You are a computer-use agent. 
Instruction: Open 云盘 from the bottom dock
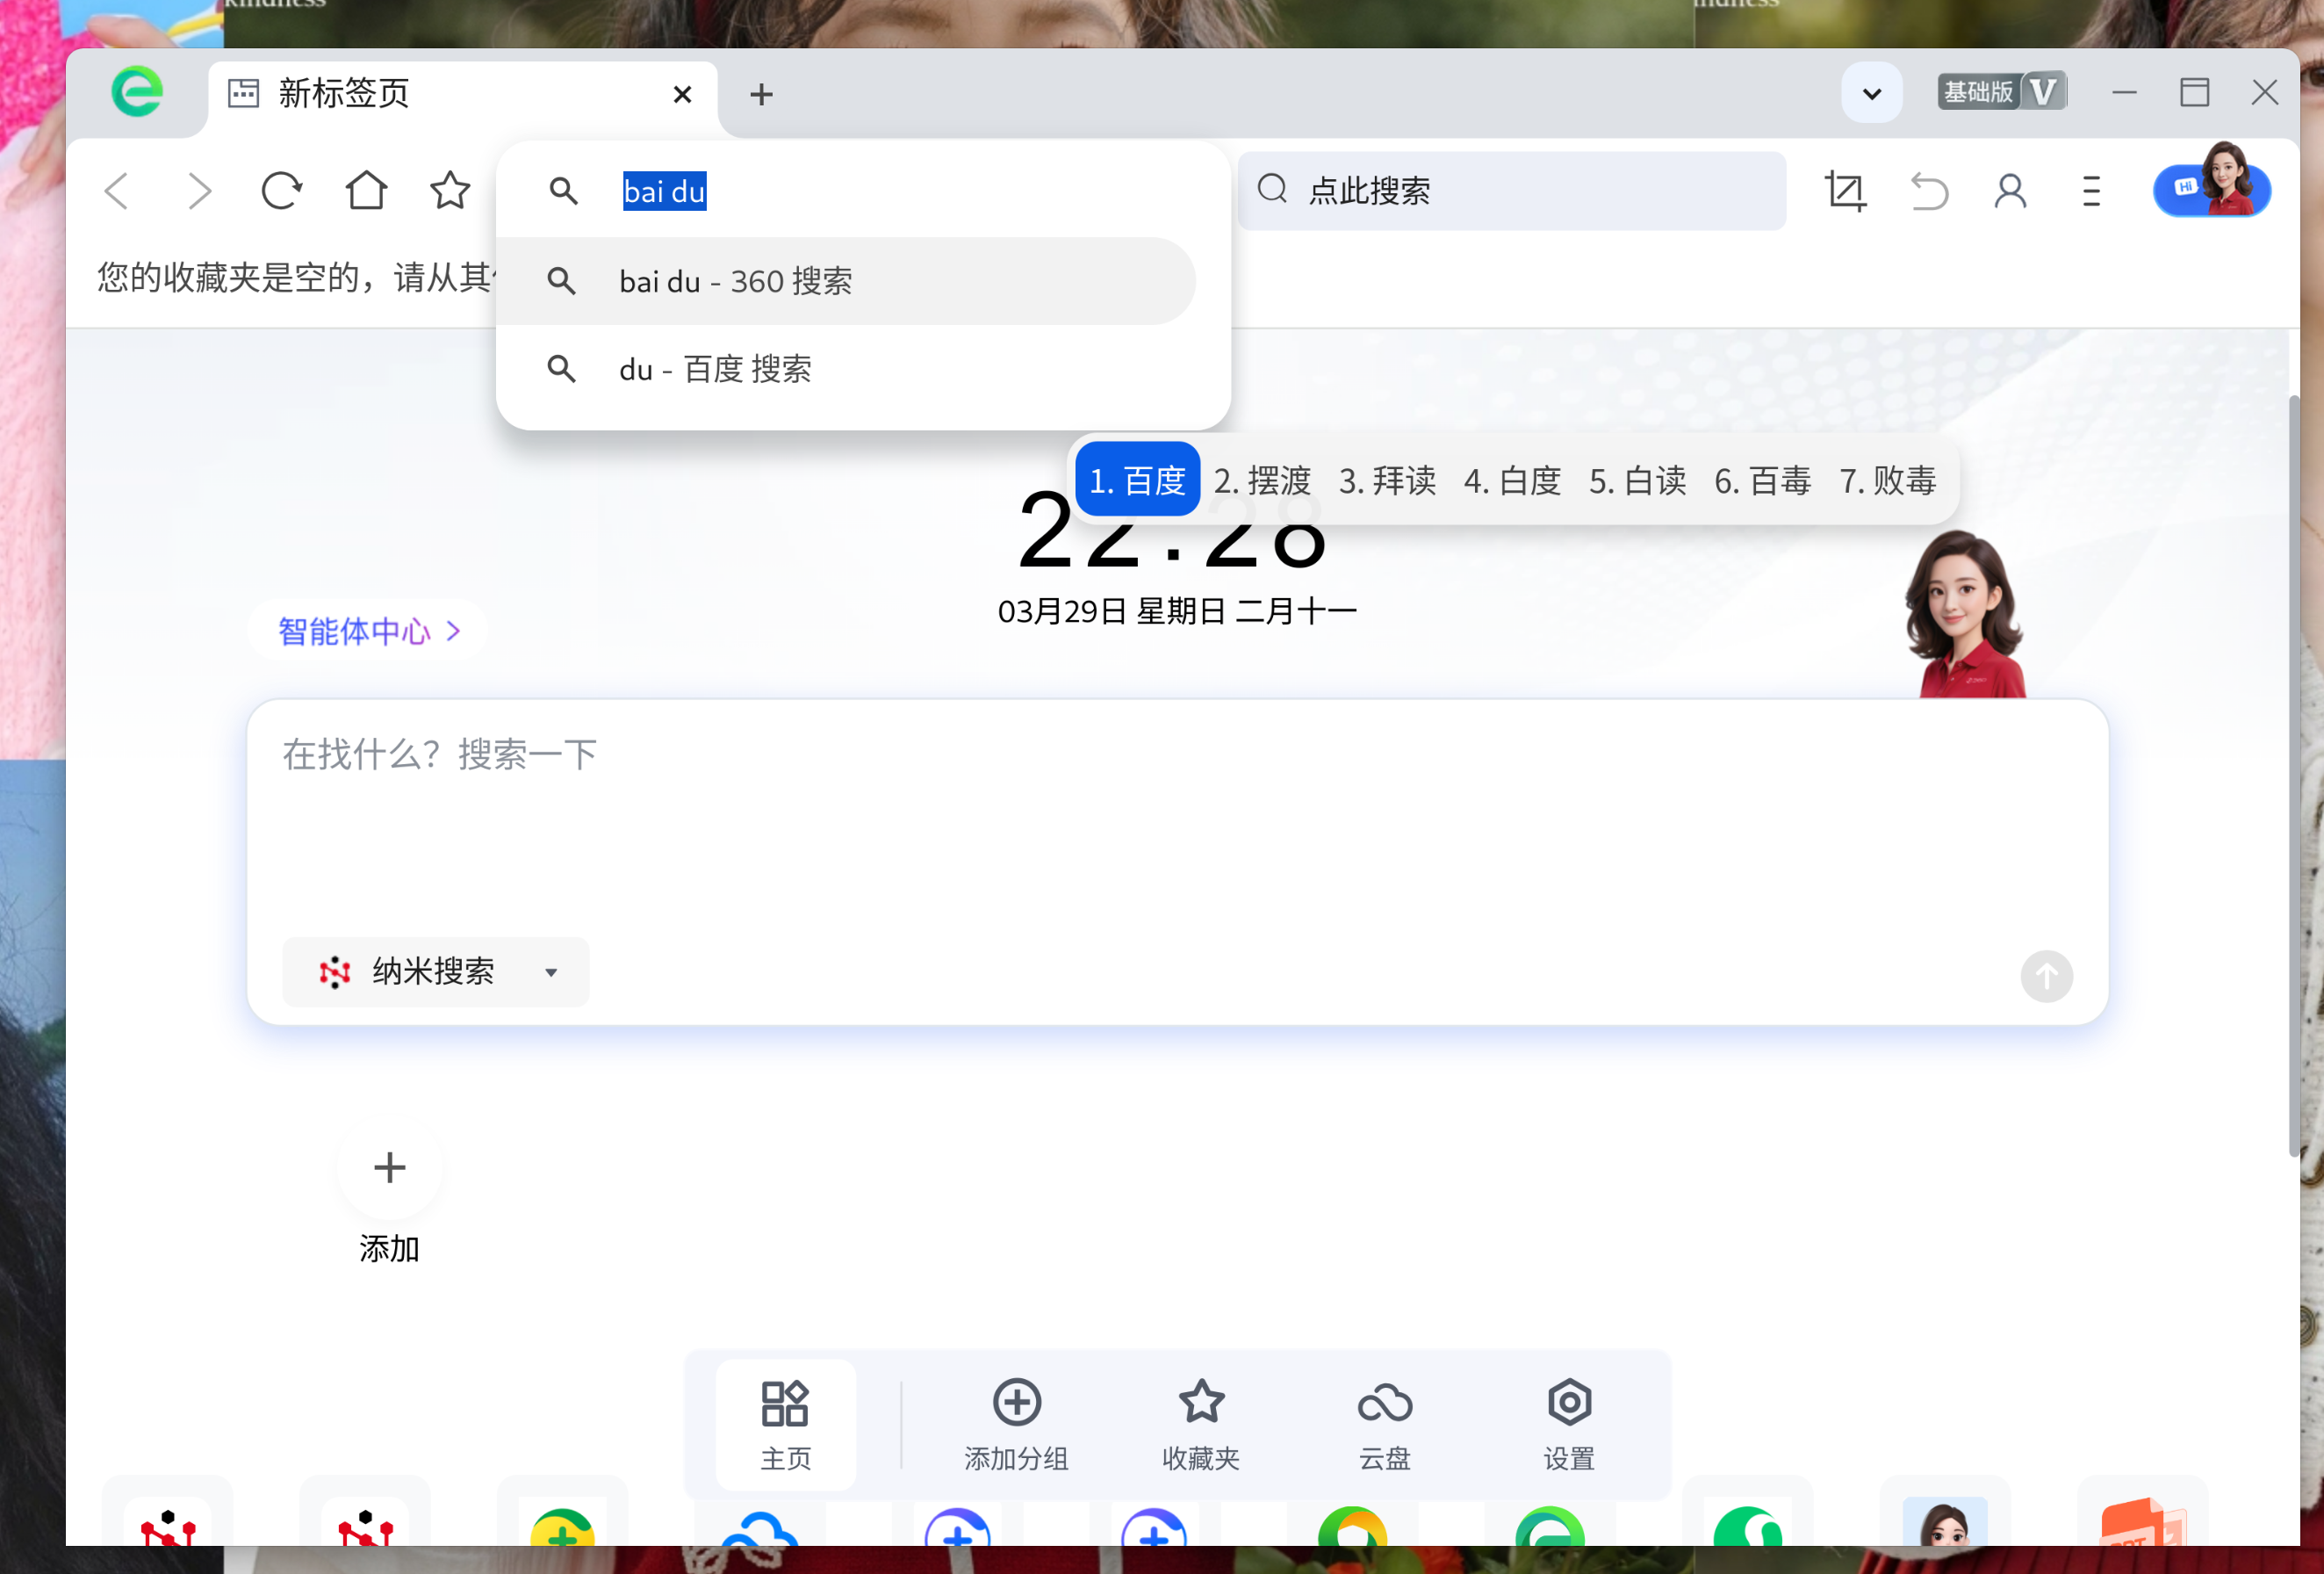[x=1385, y=1425]
